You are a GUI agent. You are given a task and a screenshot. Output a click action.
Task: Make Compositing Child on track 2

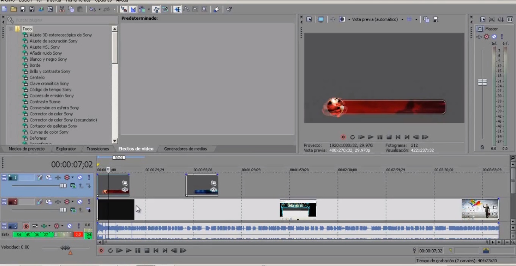coord(89,210)
